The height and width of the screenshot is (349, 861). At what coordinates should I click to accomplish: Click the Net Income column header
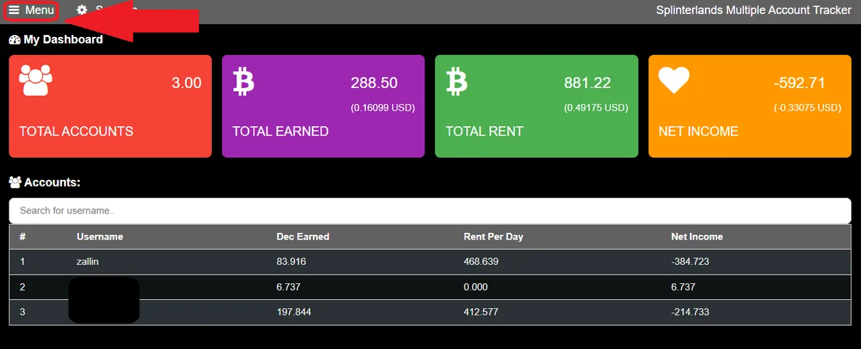click(697, 236)
